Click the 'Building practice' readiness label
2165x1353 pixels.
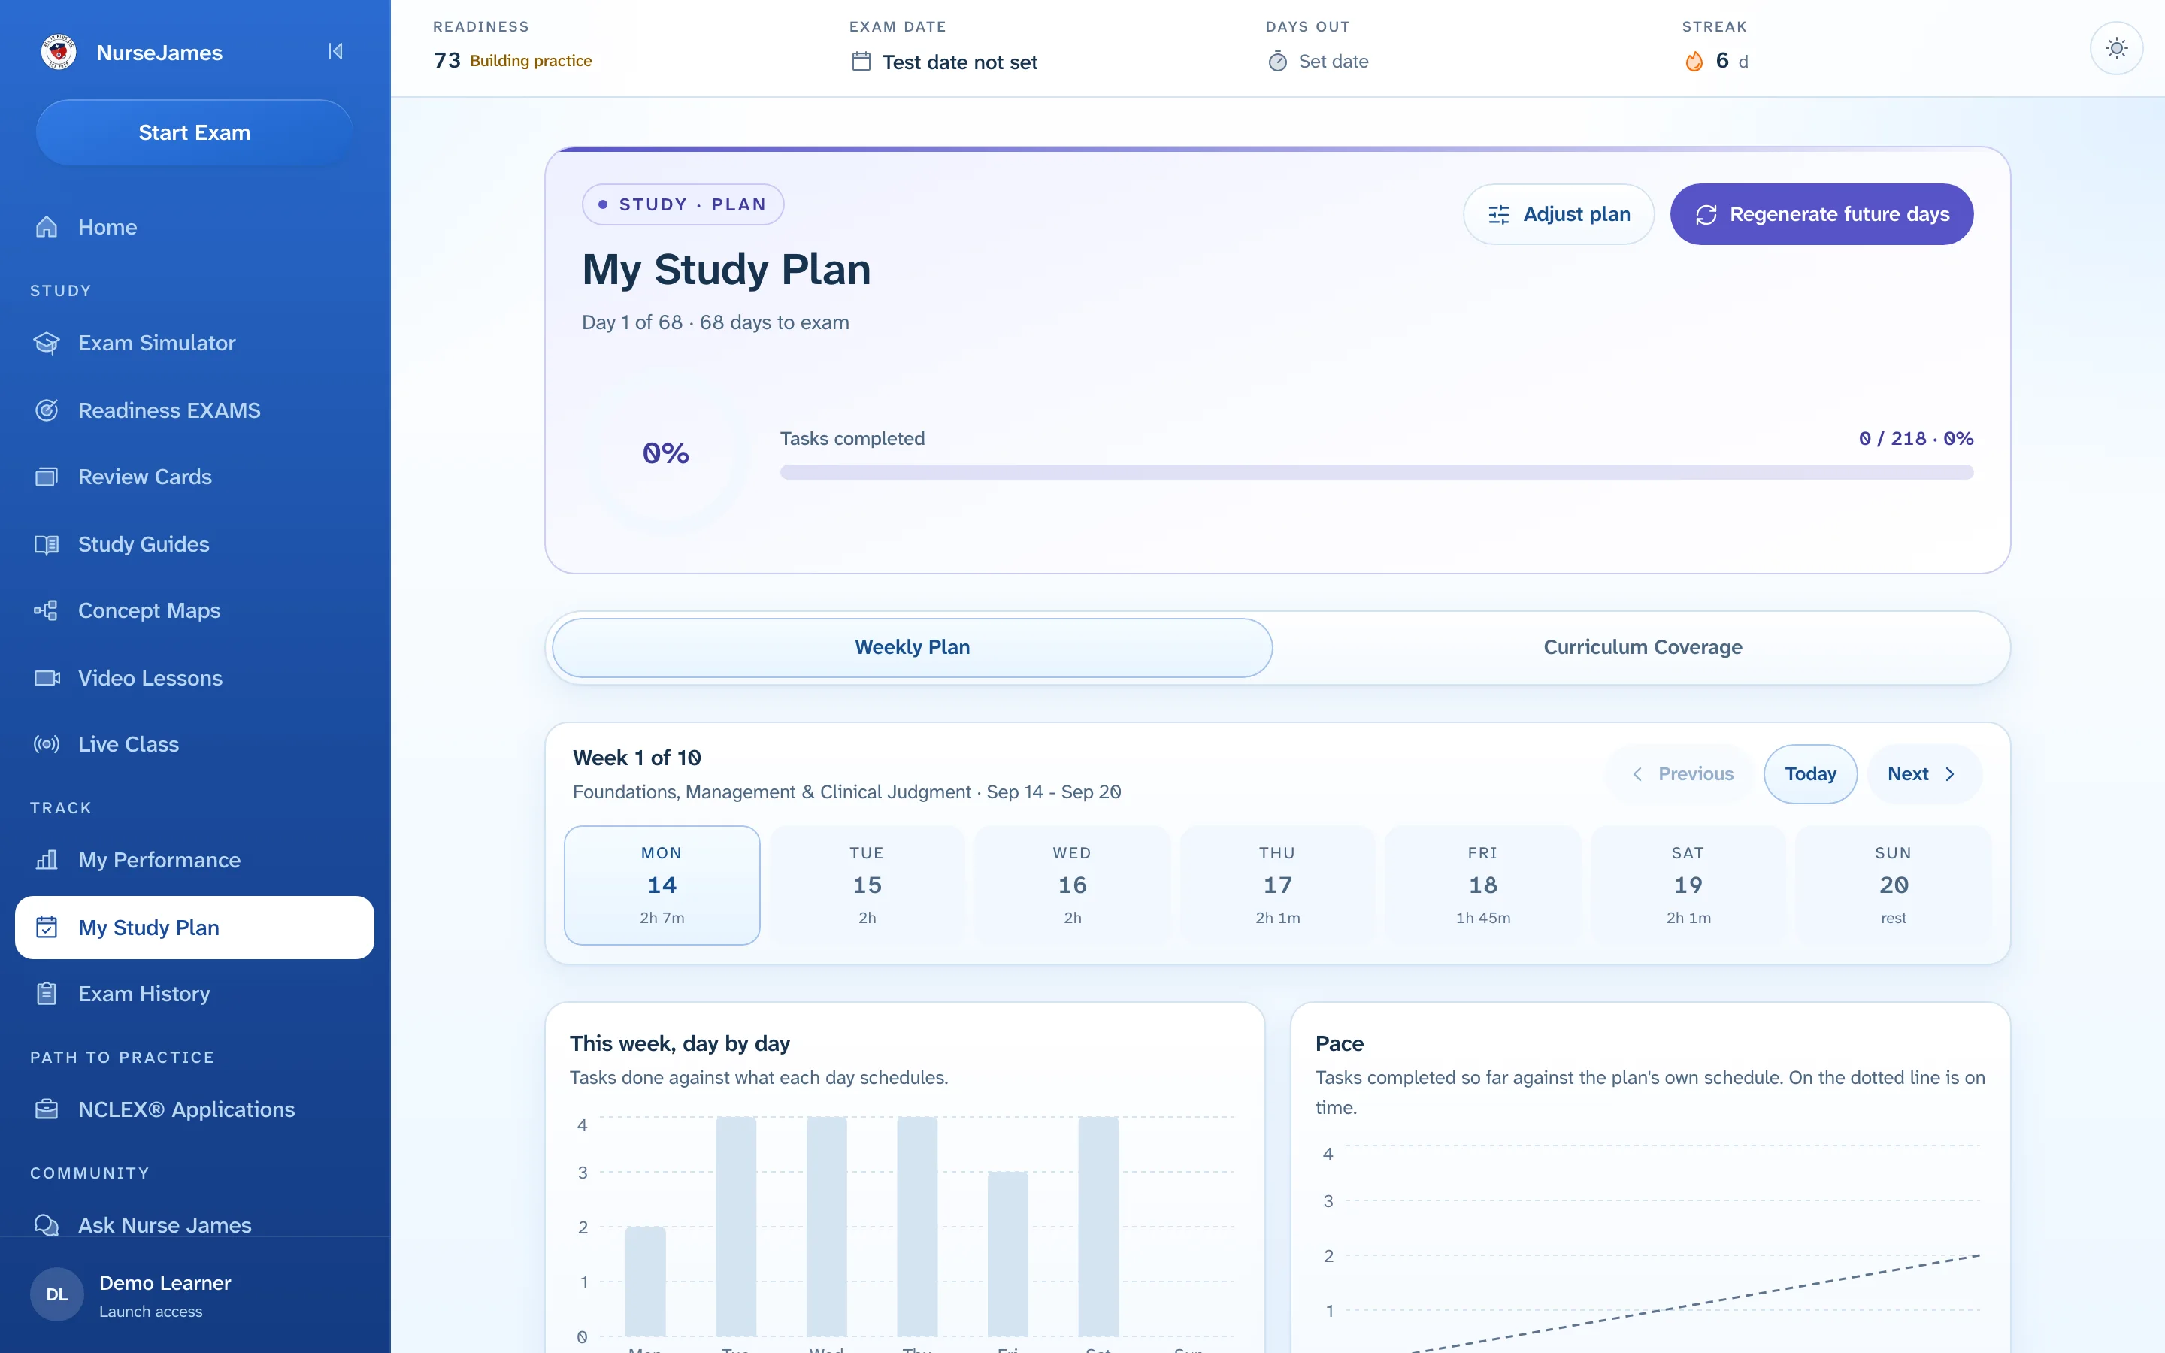click(531, 61)
